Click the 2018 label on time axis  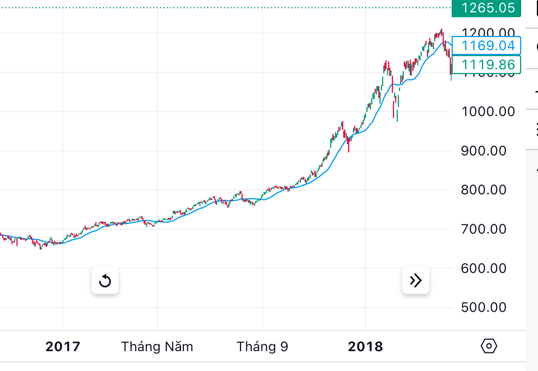click(x=365, y=347)
